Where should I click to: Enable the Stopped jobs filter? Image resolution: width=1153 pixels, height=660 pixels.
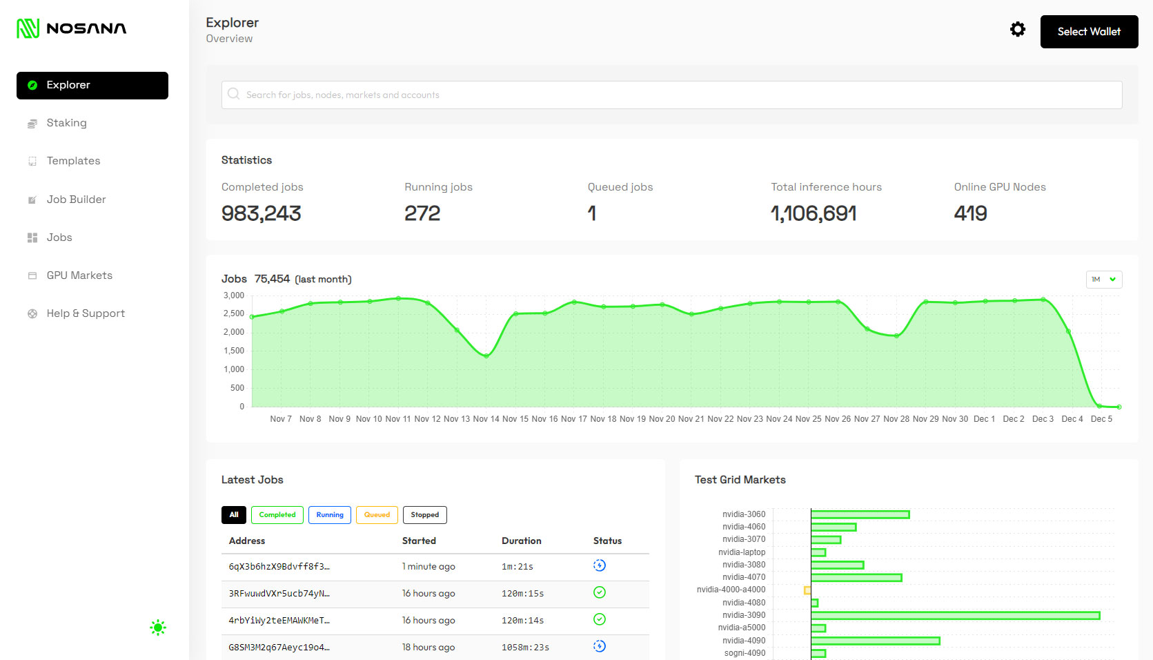424,514
